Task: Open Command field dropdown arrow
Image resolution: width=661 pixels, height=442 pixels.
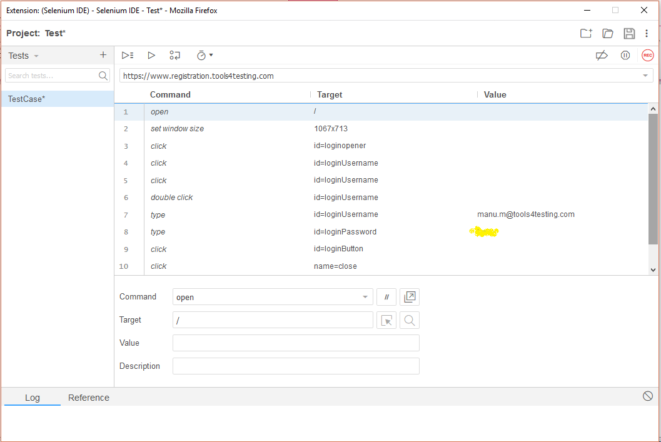Action: coord(365,297)
